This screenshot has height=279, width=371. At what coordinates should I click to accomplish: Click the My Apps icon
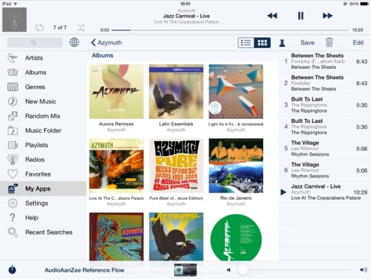coord(13,188)
